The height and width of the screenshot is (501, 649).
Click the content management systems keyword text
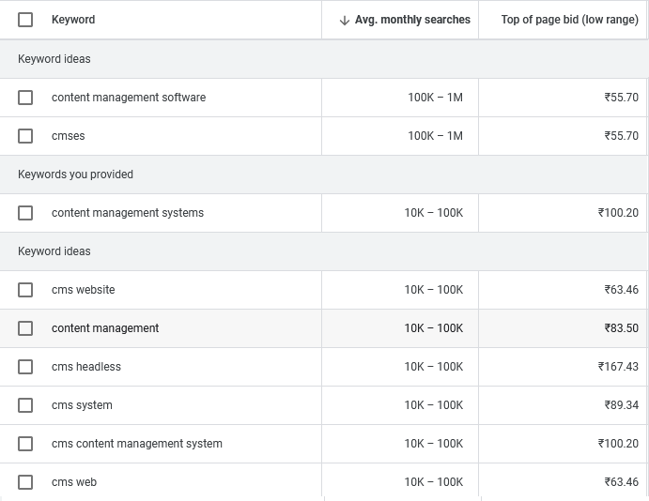[128, 213]
